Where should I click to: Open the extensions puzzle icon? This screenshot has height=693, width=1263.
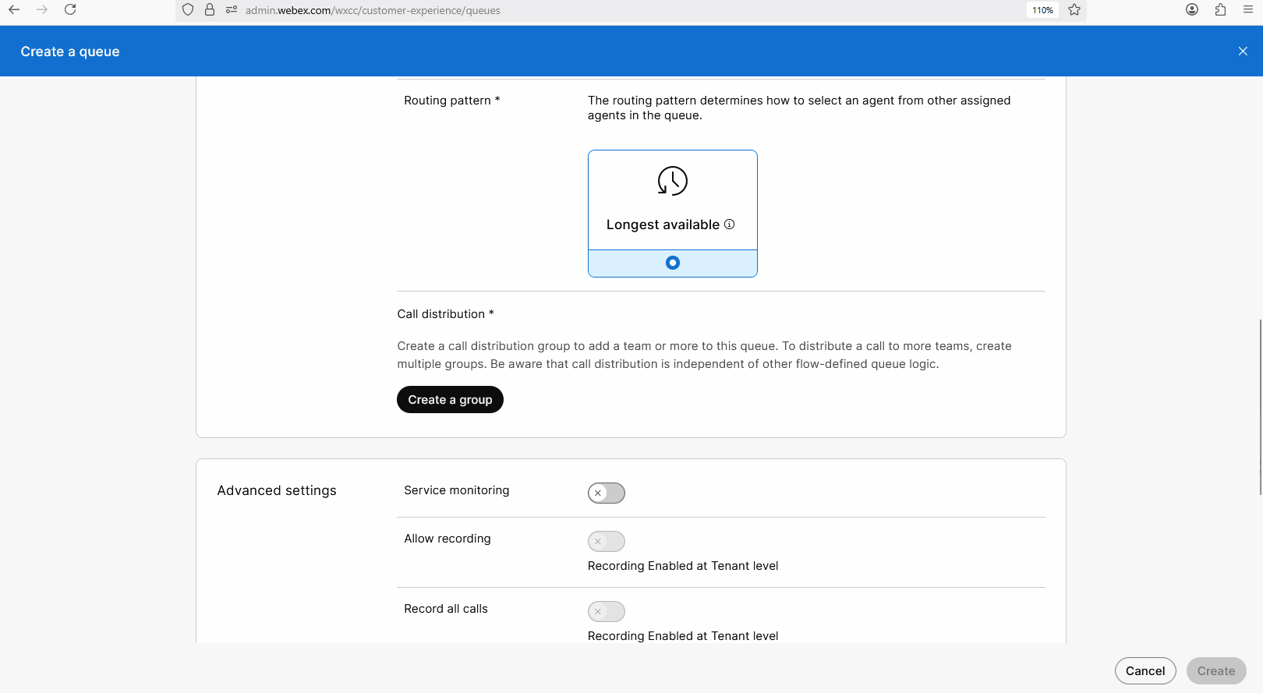tap(1220, 9)
